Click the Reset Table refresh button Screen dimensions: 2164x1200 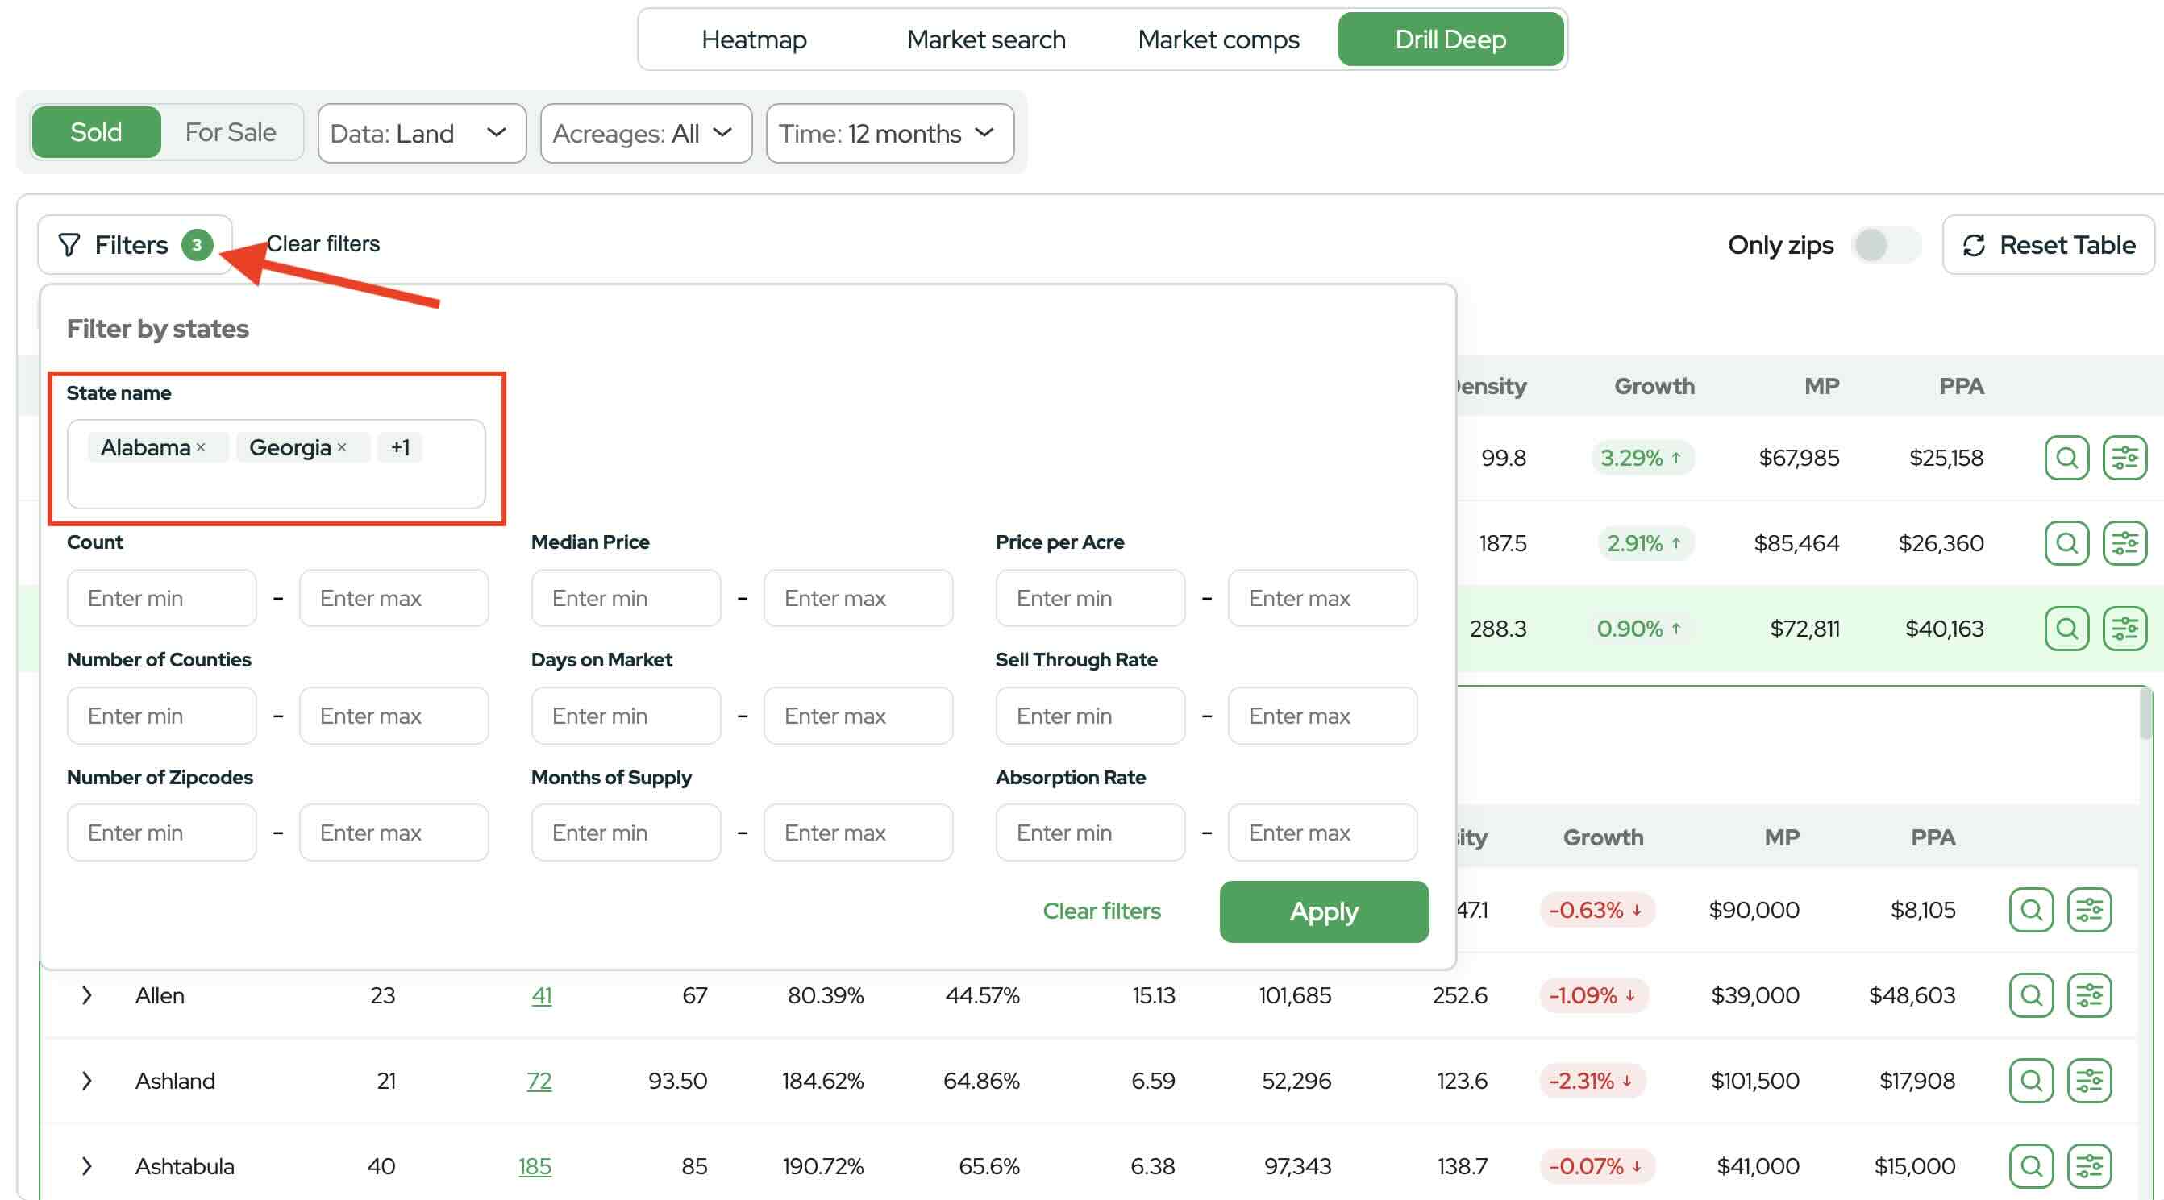(2048, 245)
